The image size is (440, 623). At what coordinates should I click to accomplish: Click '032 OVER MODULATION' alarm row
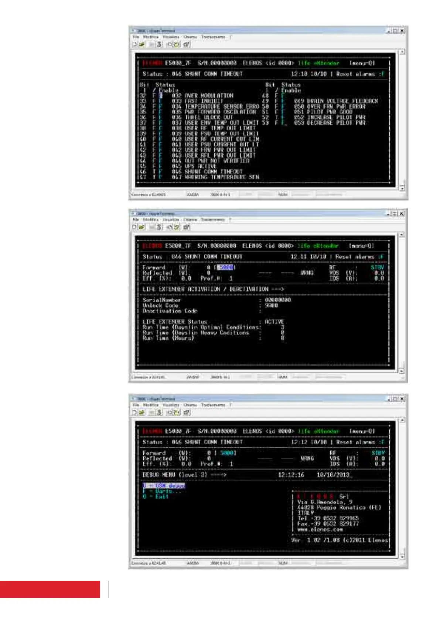202,95
